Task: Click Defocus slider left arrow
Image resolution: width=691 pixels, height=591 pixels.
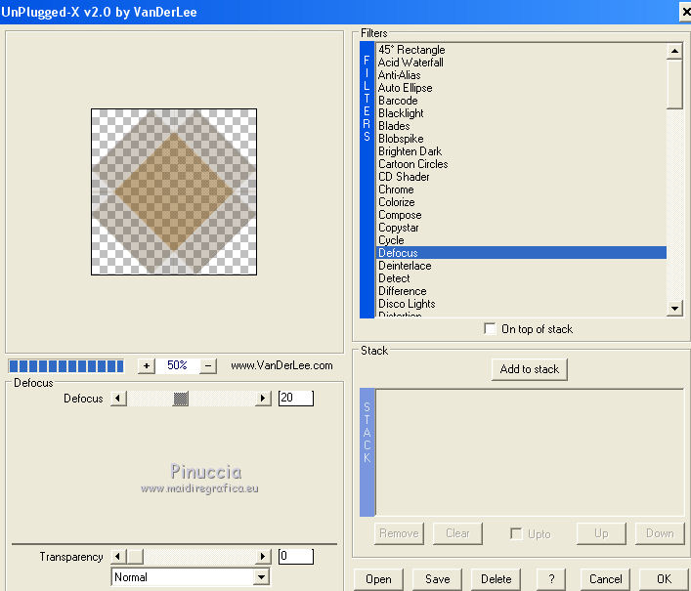Action: click(118, 399)
